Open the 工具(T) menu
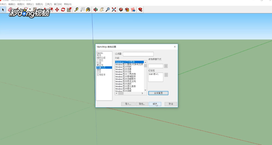Image resolution: width=272 pixels, height=145 pixels. 49,4
